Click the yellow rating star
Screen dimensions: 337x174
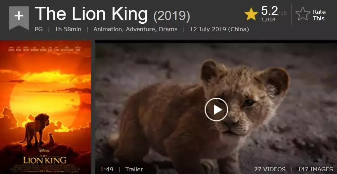click(251, 14)
